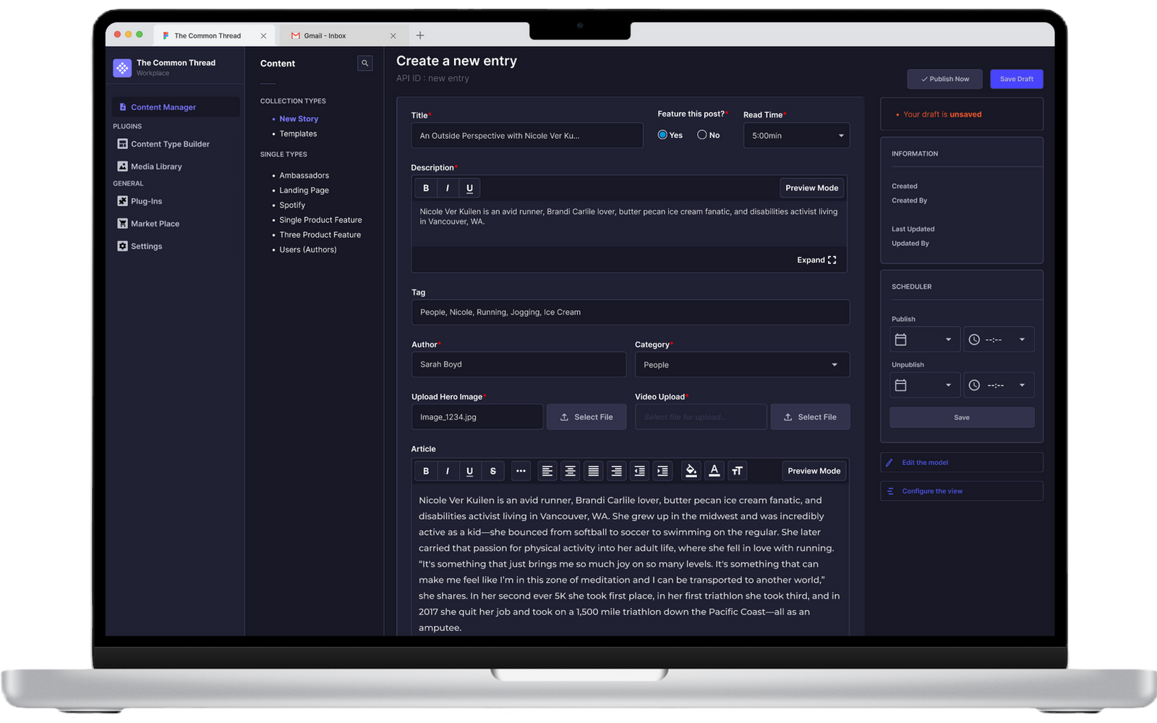Increase indent in the article editor
1157x723 pixels.
coord(662,471)
